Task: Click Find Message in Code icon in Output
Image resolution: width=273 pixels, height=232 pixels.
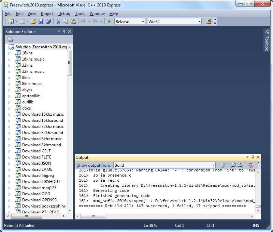Action: coord(222,165)
